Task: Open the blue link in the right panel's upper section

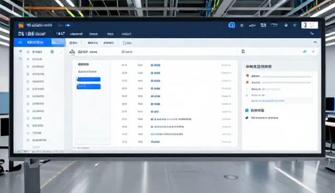Action: click(271, 101)
